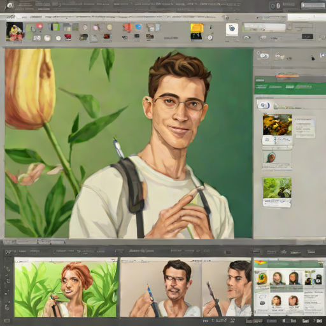Viewport: 326px width, 326px height.
Task: Click the small black camera toolbar icon
Action: coord(137,36)
